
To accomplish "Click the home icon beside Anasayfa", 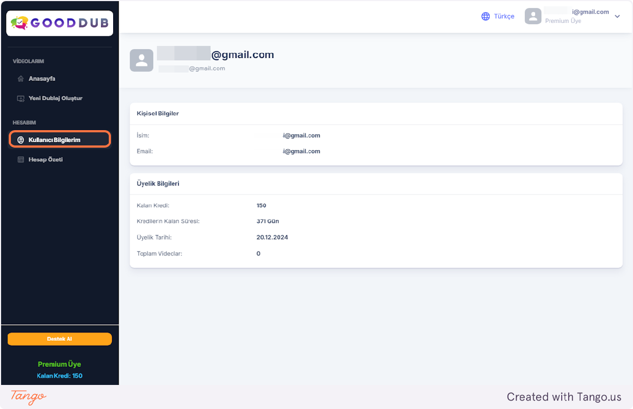I will (x=21, y=79).
